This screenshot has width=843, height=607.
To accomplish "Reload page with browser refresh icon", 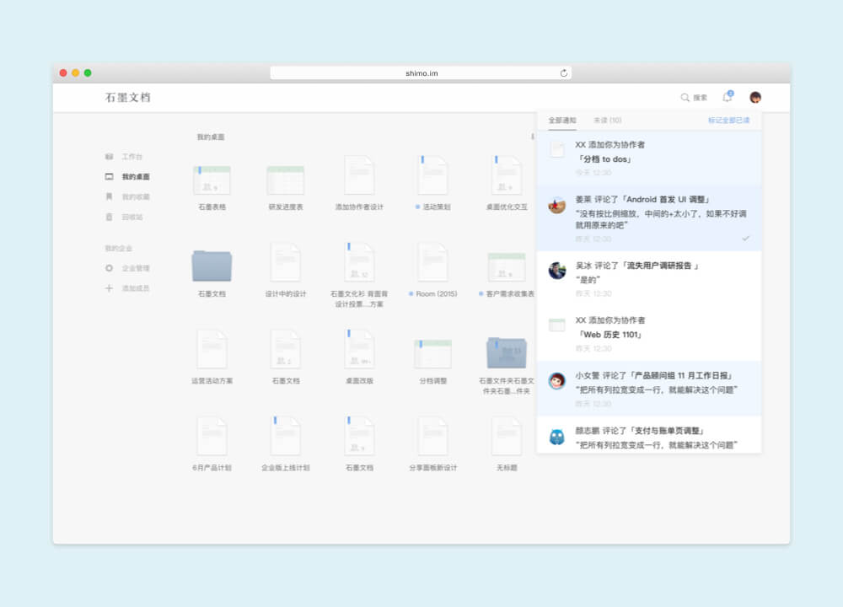I will click(564, 73).
